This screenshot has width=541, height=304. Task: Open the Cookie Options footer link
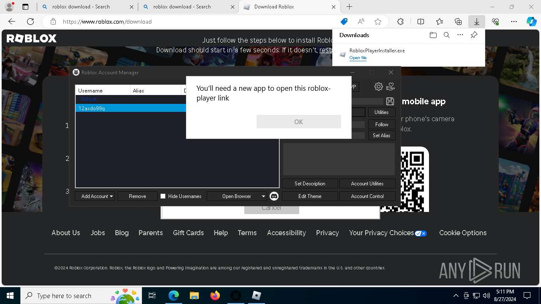pyautogui.click(x=463, y=233)
